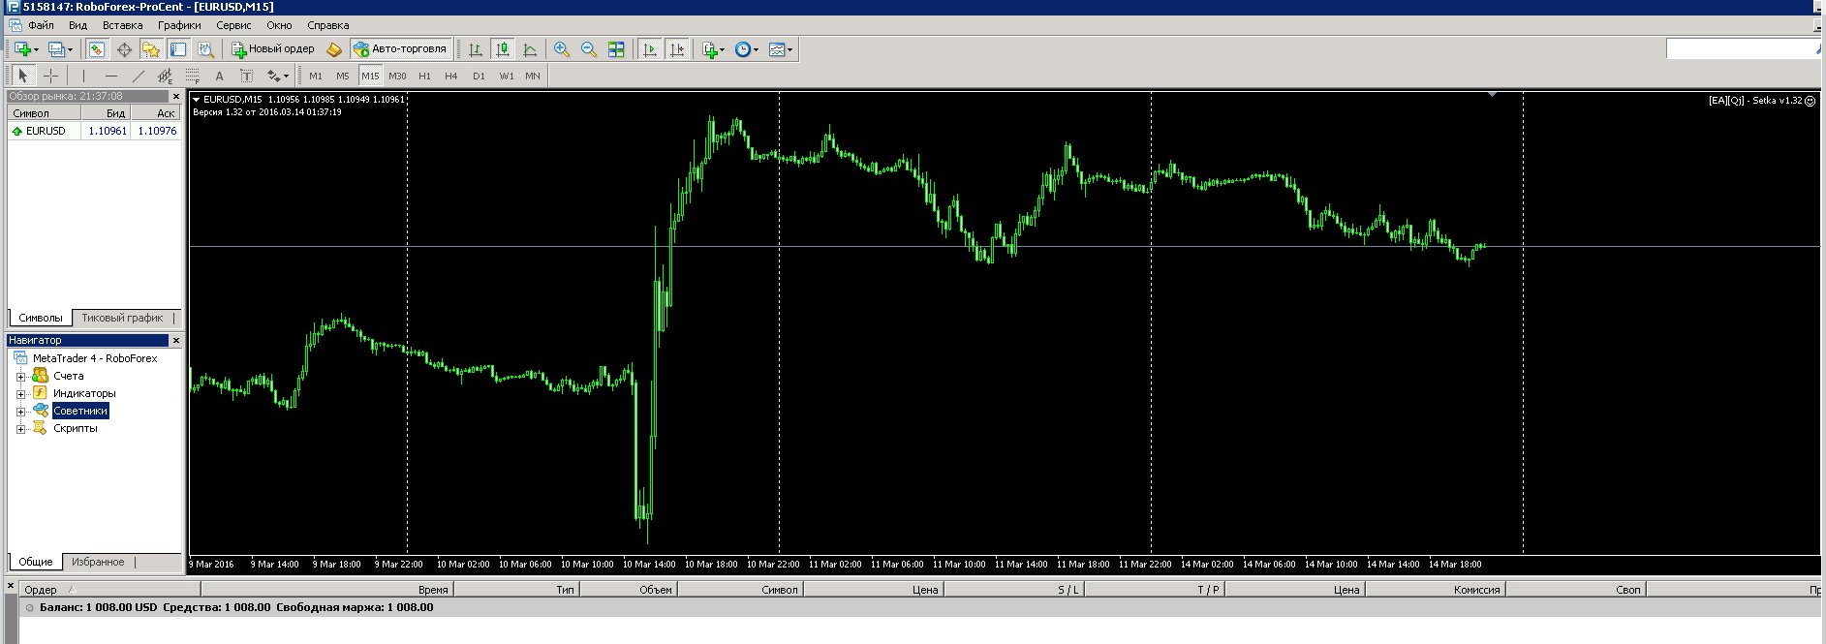
Task: Switch chart to line chart mode
Action: click(x=530, y=49)
